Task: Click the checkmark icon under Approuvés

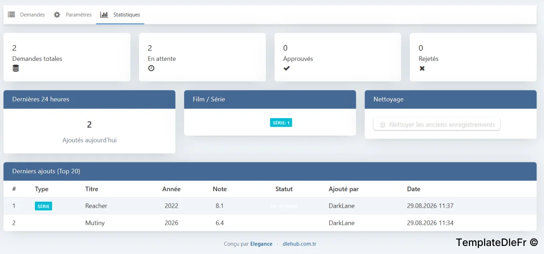Action: (x=286, y=68)
